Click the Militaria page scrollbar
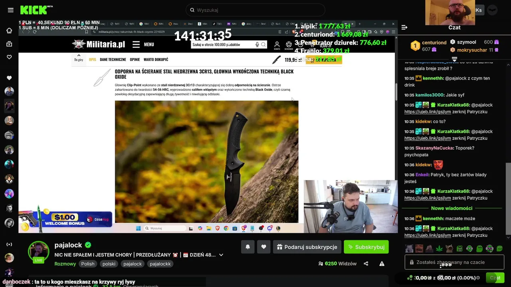Screen dimensions: 511x287 coord(396,92)
